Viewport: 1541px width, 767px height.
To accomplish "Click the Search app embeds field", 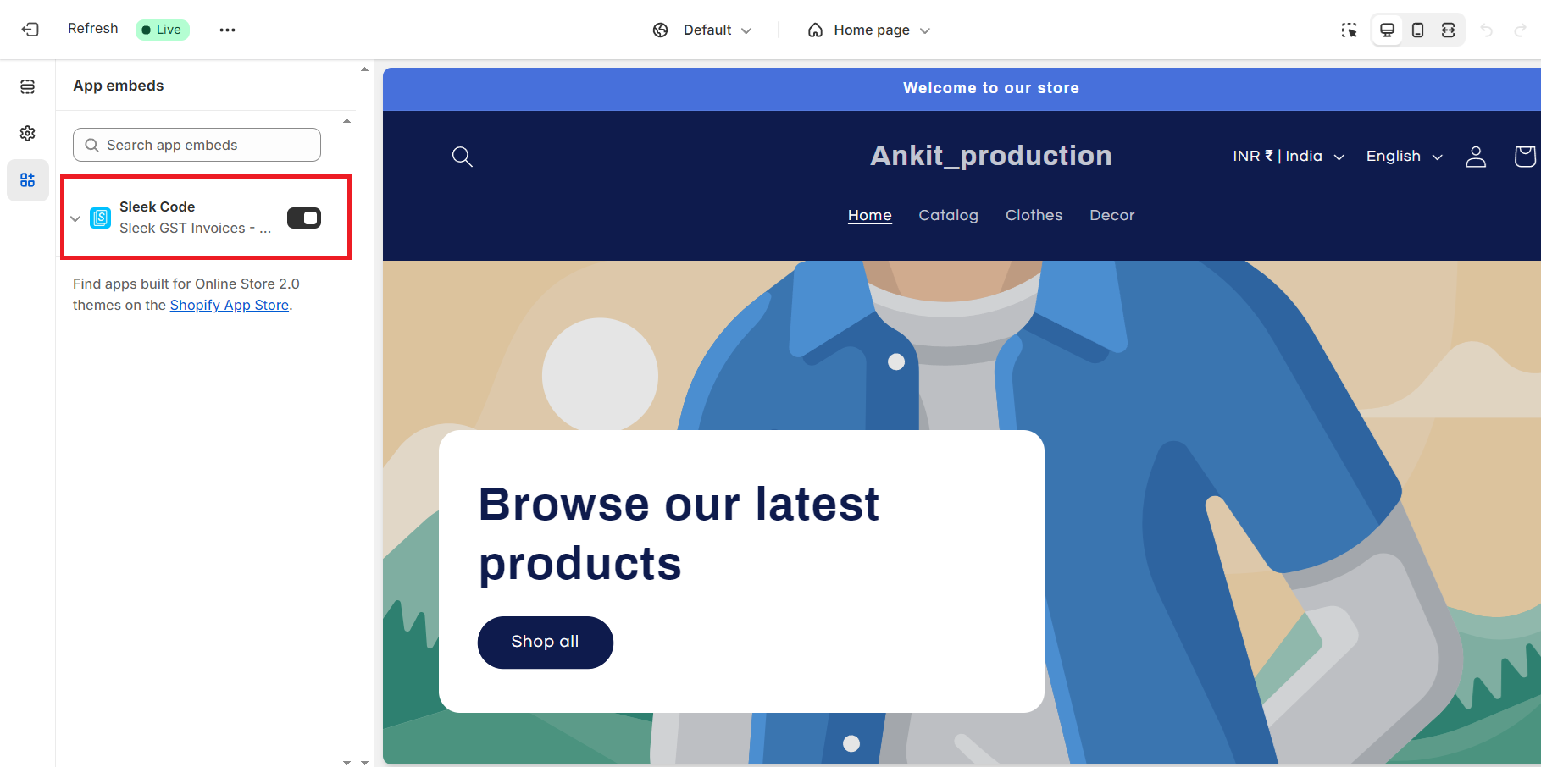I will click(197, 145).
